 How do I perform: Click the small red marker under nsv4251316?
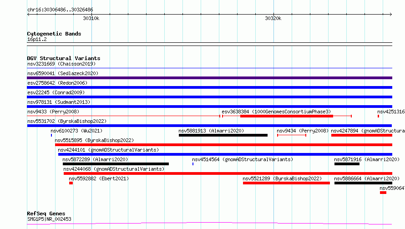(x=379, y=116)
